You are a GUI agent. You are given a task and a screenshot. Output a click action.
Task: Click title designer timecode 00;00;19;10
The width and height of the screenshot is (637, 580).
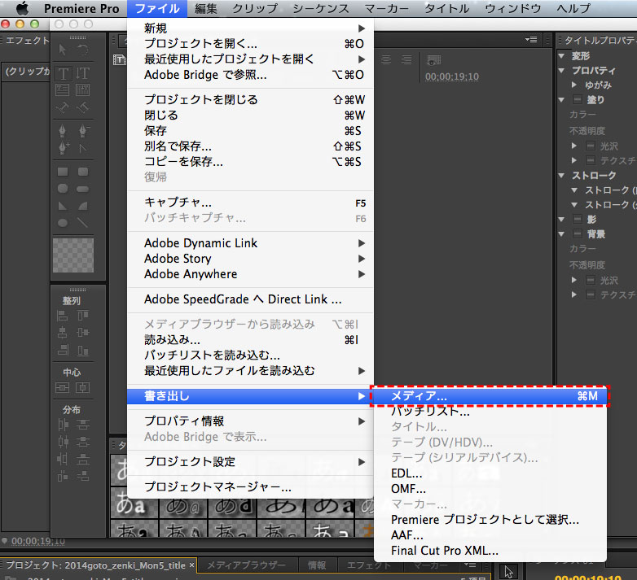(x=452, y=76)
